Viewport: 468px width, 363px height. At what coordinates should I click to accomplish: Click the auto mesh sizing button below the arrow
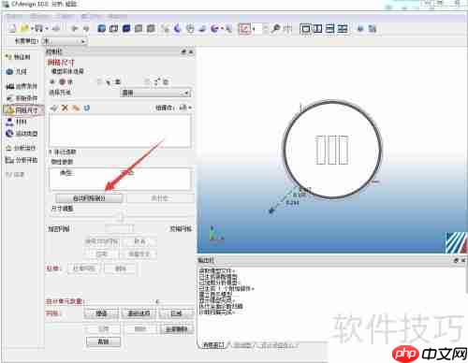coord(89,198)
